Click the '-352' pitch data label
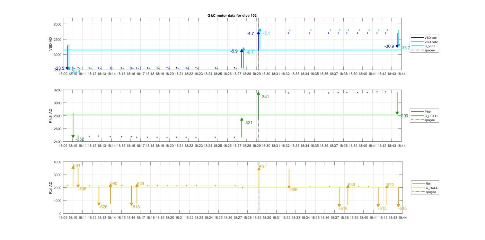 click(80, 139)
